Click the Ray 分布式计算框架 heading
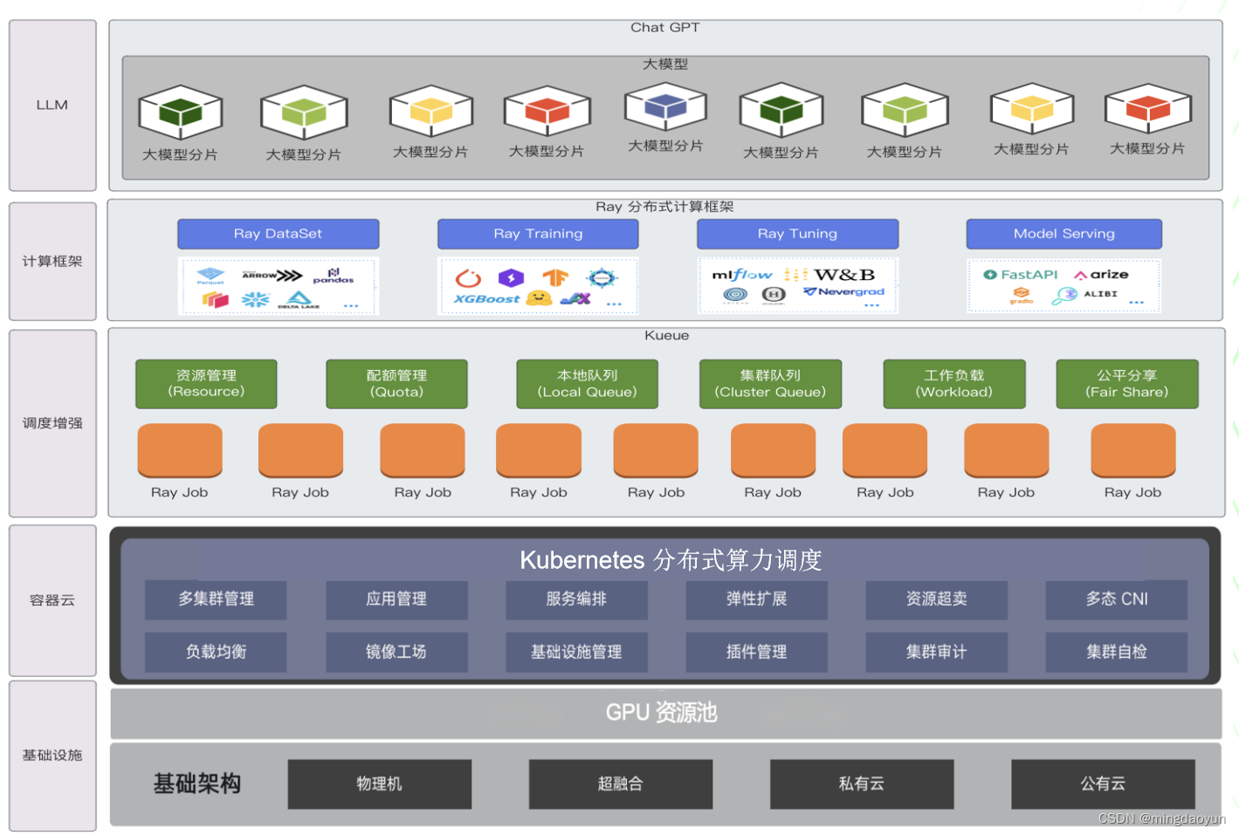1239x835 pixels. (664, 207)
